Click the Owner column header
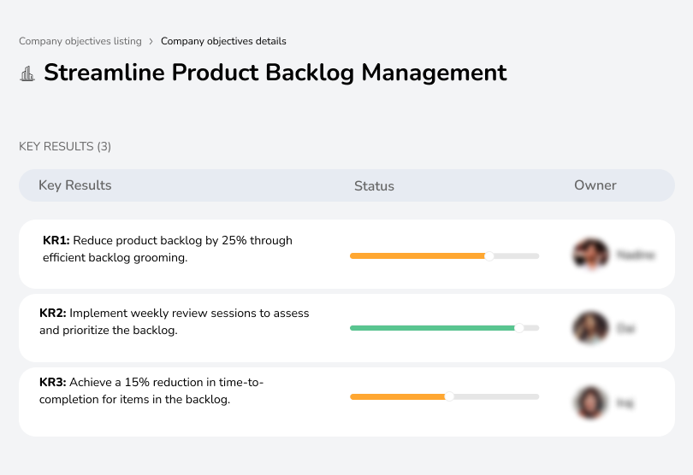The height and width of the screenshot is (475, 693). click(595, 185)
